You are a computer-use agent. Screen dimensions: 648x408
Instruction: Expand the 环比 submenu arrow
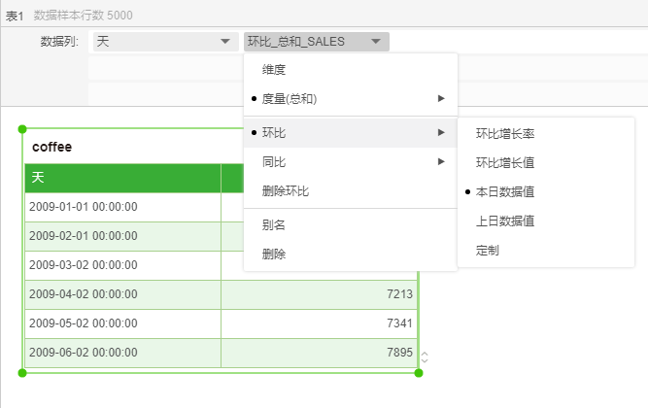pyautogui.click(x=441, y=132)
